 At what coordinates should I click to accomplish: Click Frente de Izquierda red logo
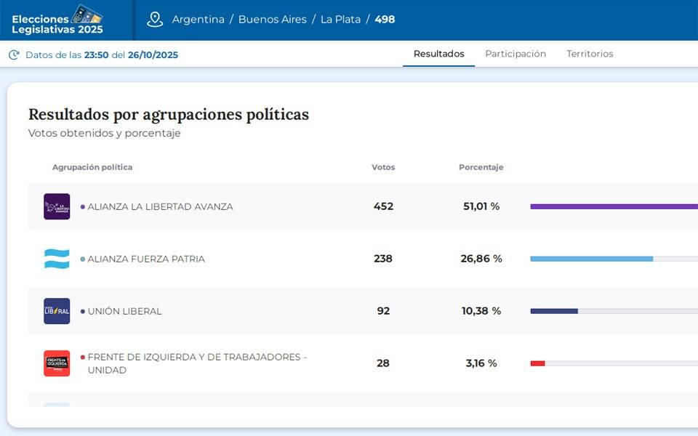(x=57, y=363)
